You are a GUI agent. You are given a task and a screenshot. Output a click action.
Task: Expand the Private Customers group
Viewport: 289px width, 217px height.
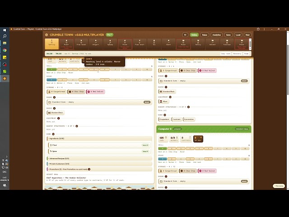point(99,164)
